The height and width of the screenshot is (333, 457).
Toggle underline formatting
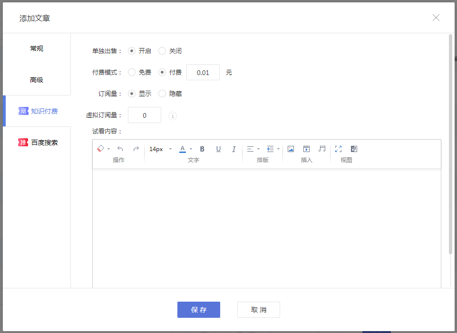click(218, 149)
